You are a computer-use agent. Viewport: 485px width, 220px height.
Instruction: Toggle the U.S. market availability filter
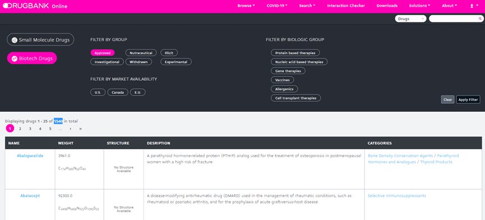click(98, 92)
